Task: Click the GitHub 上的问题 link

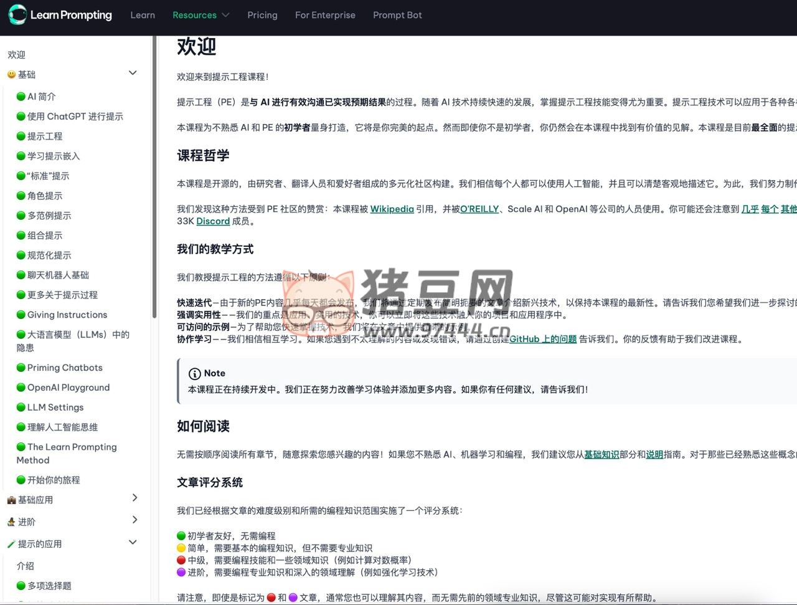Action: [x=542, y=340]
